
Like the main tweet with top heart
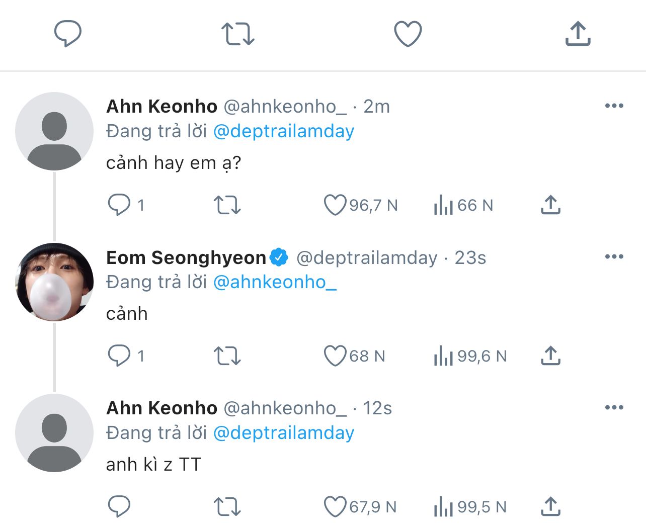coord(408,34)
